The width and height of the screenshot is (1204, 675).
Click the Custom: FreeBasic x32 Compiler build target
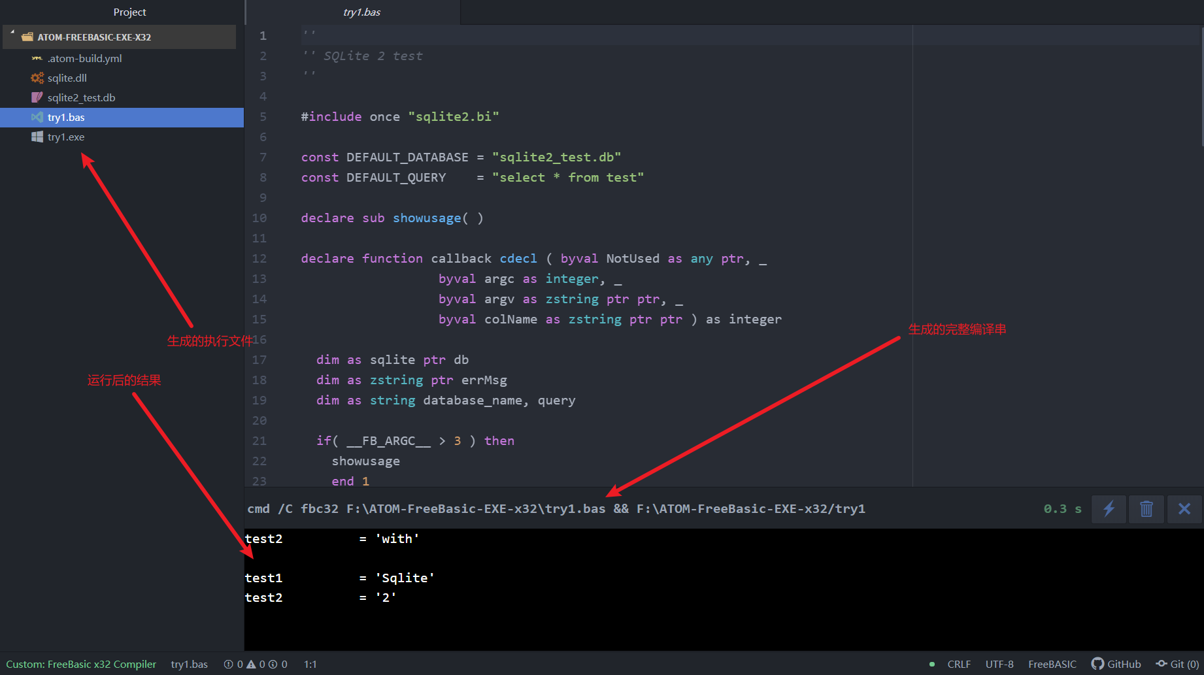coord(81,664)
